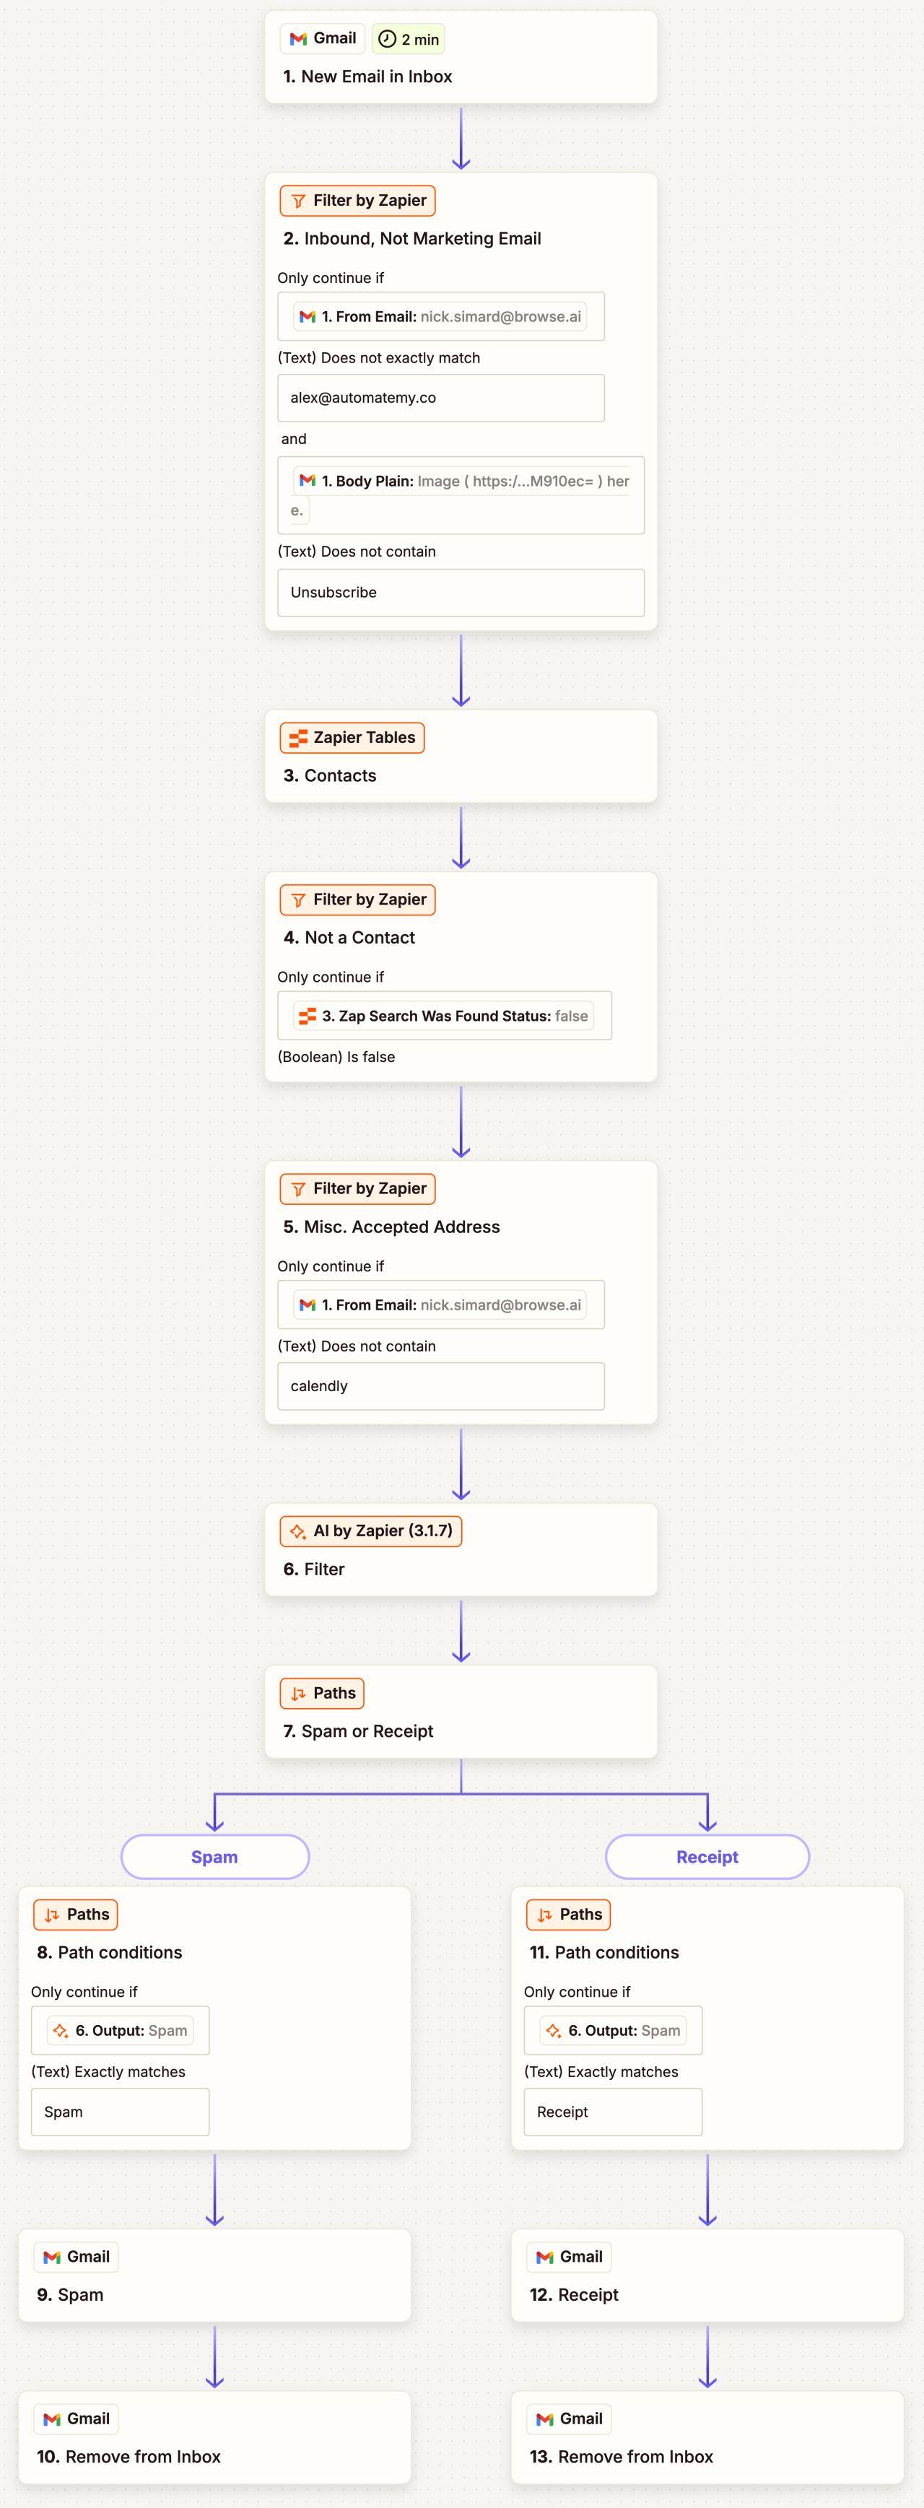Select the 6. Output pill in step 8

[x=120, y=2031]
